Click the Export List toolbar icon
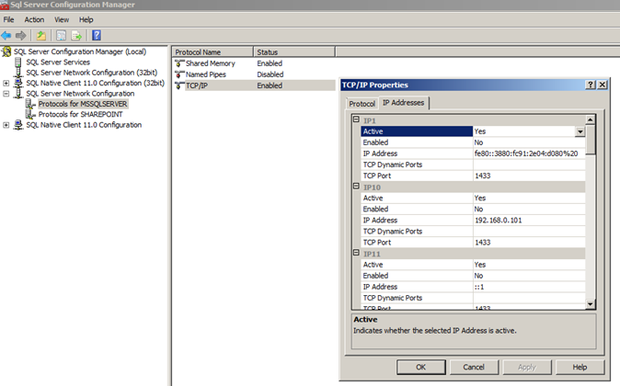The height and width of the screenshot is (386, 620). click(x=76, y=36)
